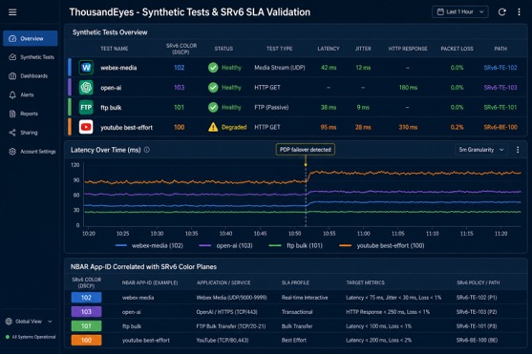Image resolution: width=532 pixels, height=354 pixels.
Task: Click the Webex app icon
Action: pos(86,68)
